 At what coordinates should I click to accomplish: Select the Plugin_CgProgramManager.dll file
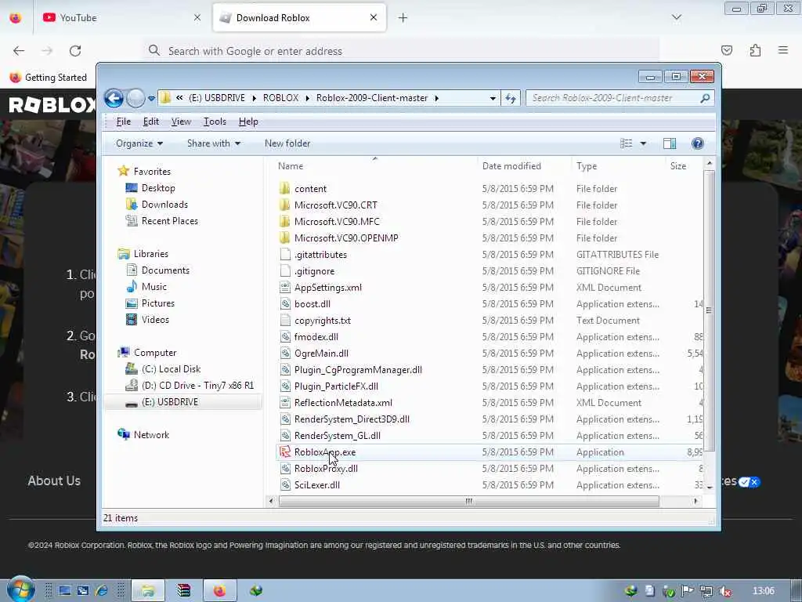[358, 370]
